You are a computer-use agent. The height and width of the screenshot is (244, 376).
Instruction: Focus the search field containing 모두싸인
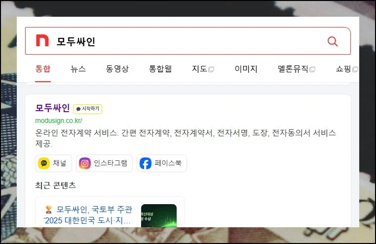188,41
